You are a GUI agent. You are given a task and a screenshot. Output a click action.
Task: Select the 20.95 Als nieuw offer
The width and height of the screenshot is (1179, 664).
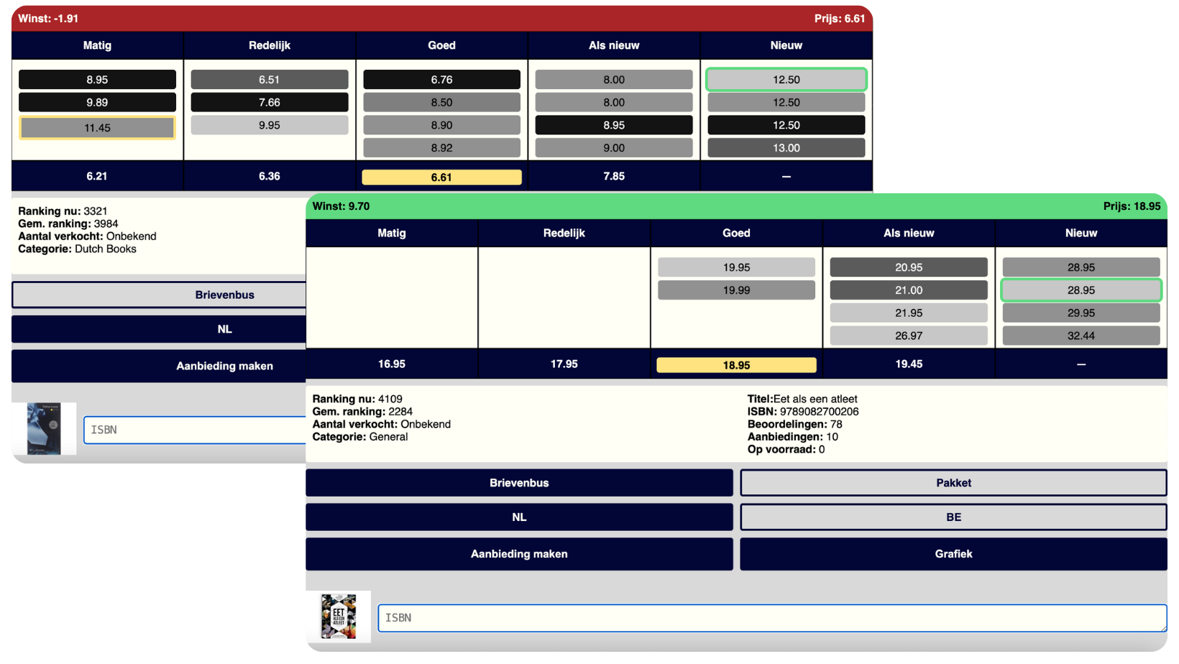[x=908, y=267]
